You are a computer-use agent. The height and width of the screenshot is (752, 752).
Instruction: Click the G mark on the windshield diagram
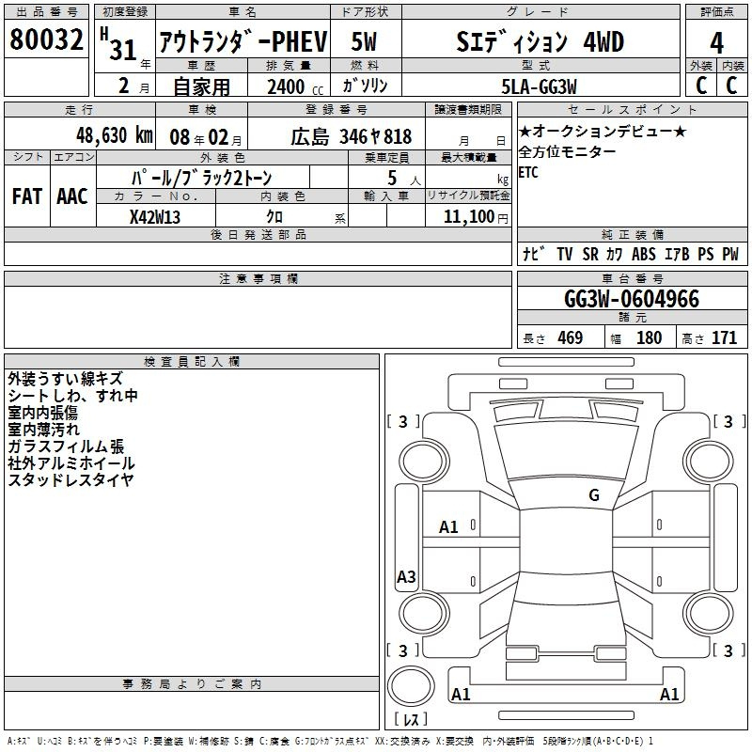pyautogui.click(x=593, y=495)
